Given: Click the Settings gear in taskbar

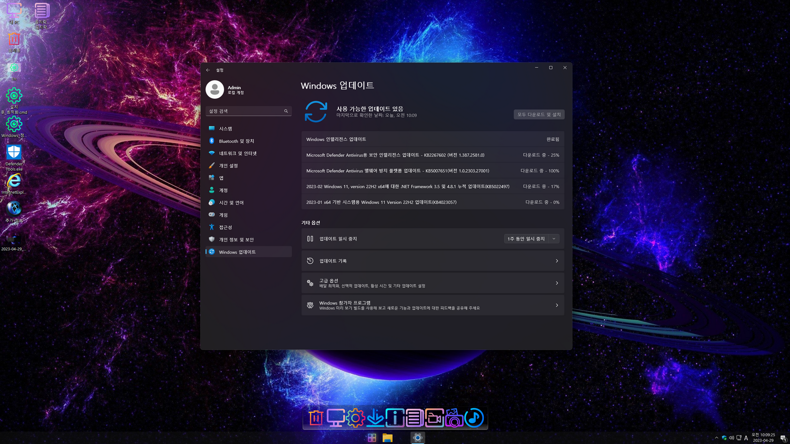Looking at the screenshot, I should (418, 438).
